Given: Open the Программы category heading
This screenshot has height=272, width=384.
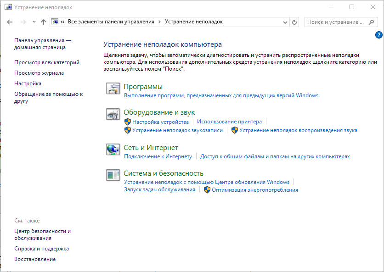Looking at the screenshot, I should [143, 87].
